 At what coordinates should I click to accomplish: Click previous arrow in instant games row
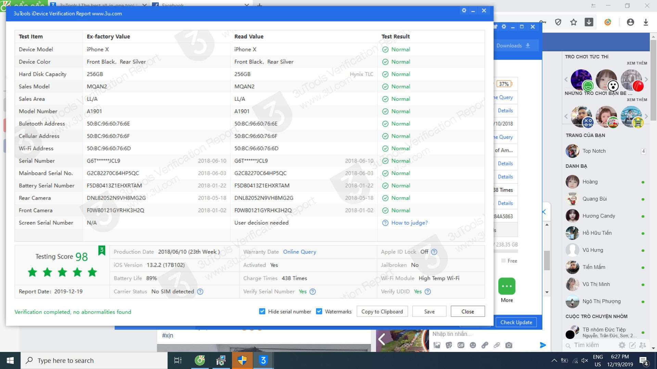[x=566, y=79]
